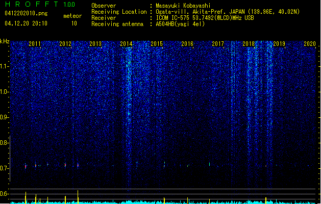Click the yellow power spike below 2016
Viewport: 321px width, 204px height.
[187, 200]
